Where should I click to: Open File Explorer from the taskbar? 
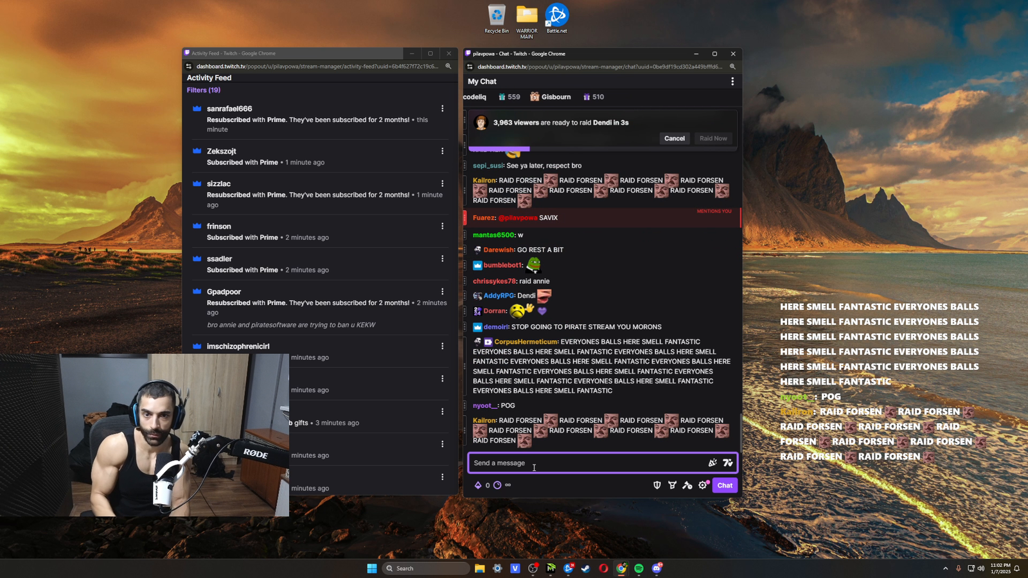479,568
